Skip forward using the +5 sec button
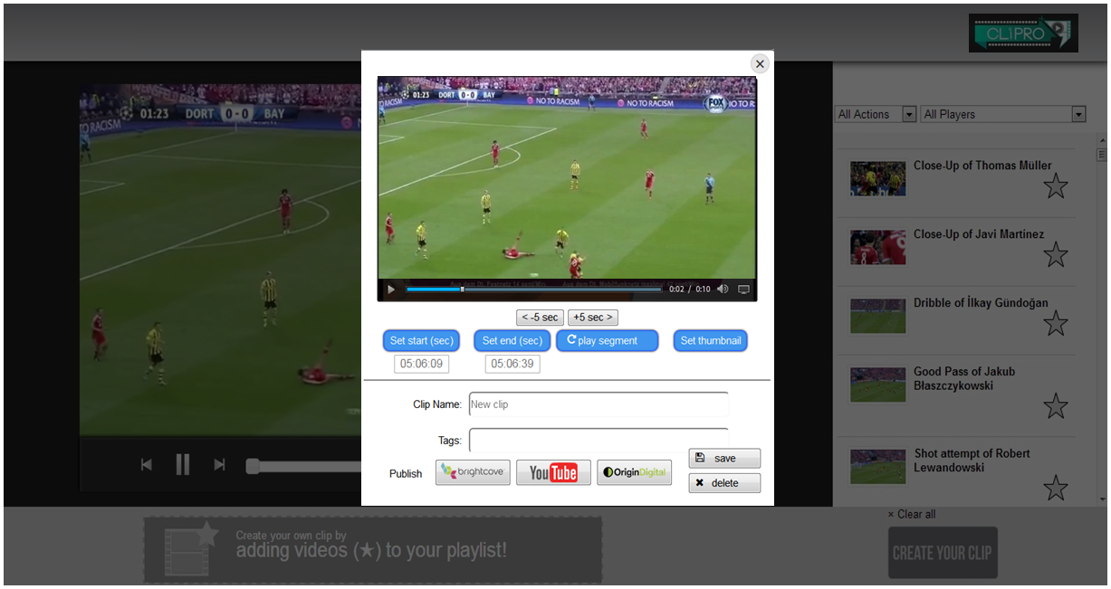The height and width of the screenshot is (589, 1111). click(x=593, y=318)
